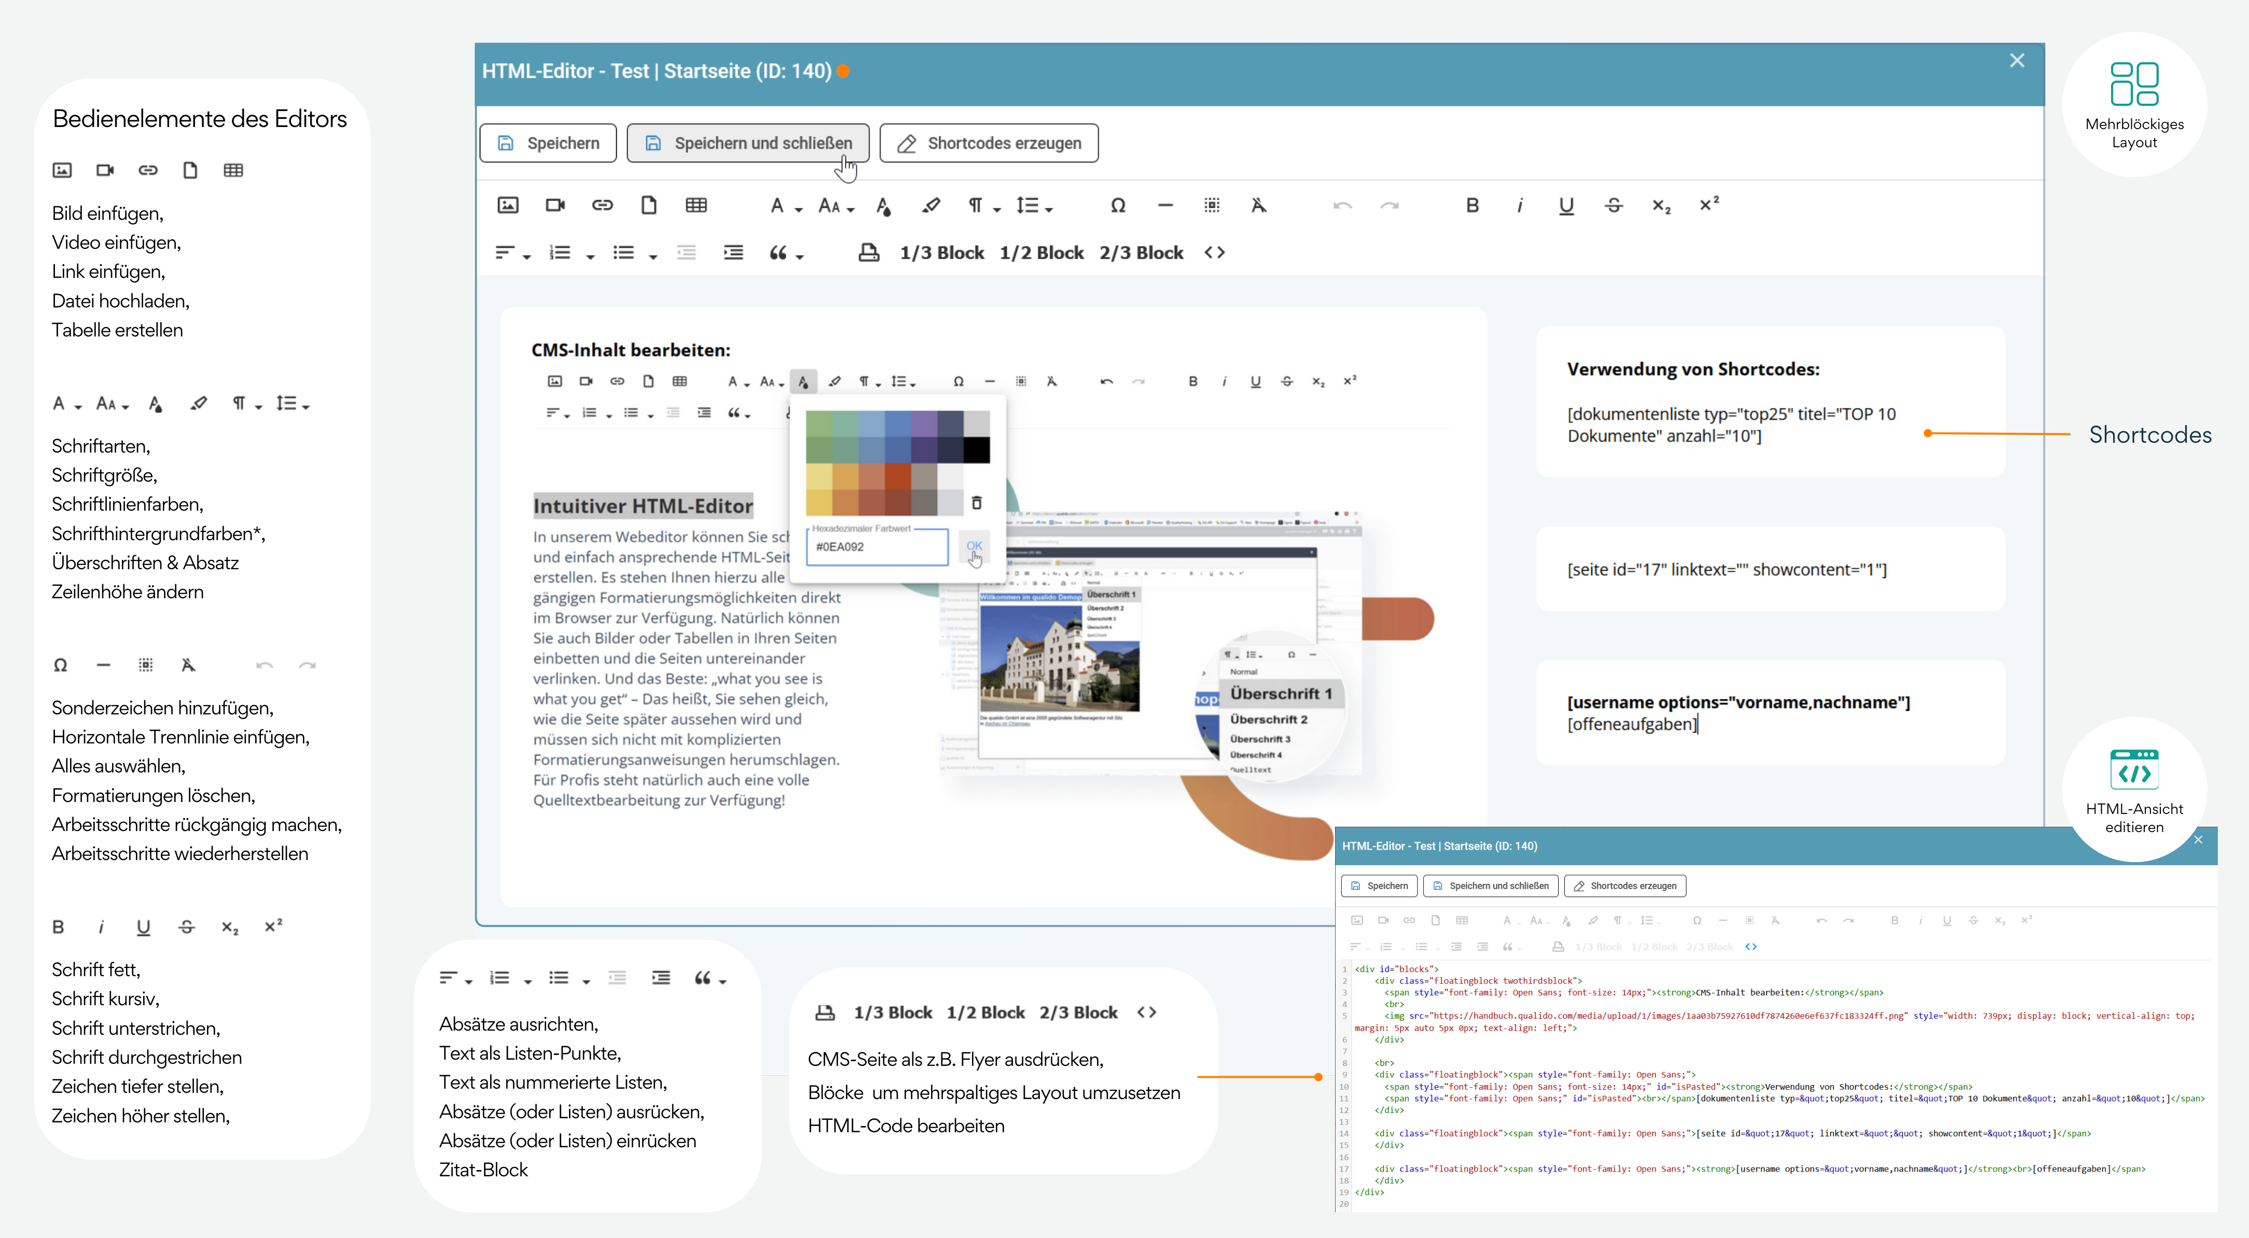The image size is (2249, 1238).
Task: Open ordered list dropdown in main toolbar
Action: tap(571, 253)
